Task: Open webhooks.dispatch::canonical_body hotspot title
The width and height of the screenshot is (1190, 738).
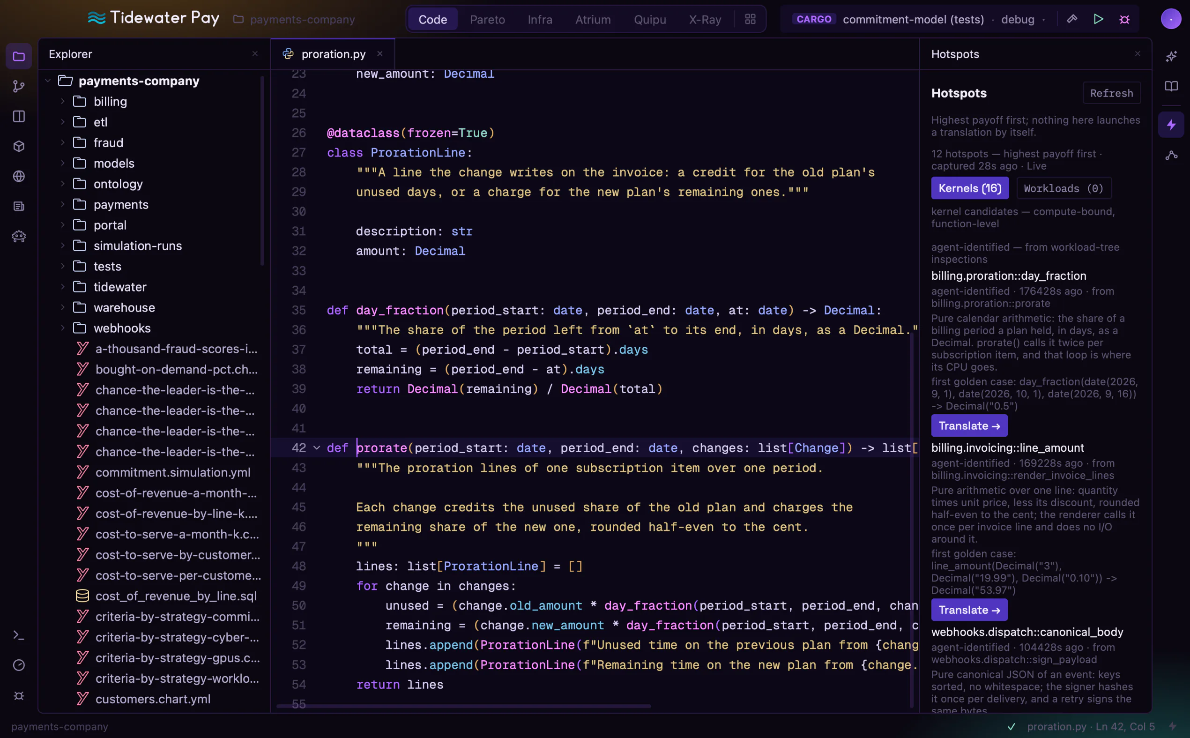Action: pyautogui.click(x=1027, y=632)
